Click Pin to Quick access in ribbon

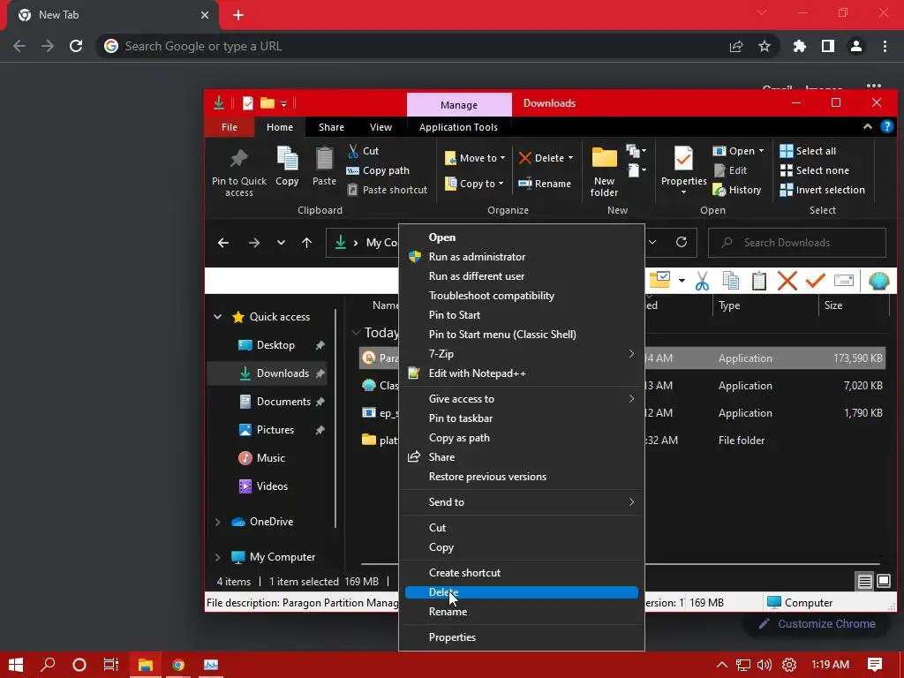pyautogui.click(x=238, y=173)
